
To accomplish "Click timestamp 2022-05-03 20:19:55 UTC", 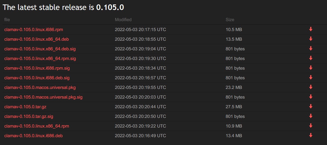I will [x=140, y=87].
